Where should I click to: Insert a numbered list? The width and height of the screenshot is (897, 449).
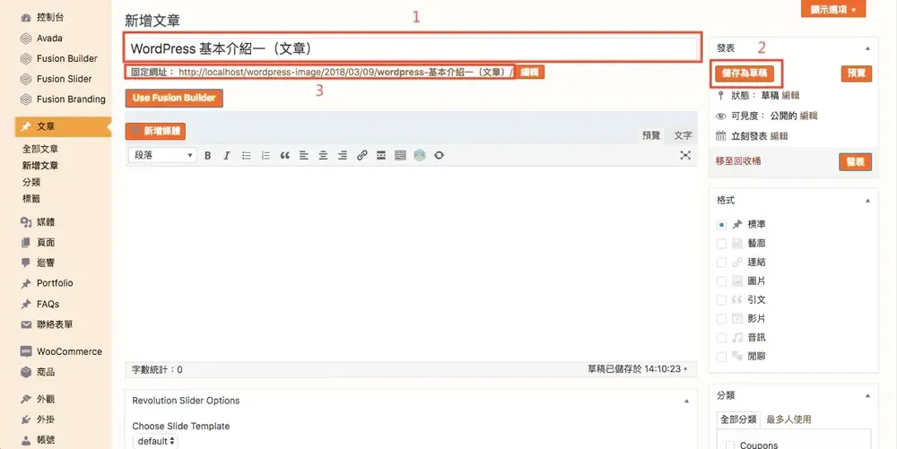(x=266, y=155)
